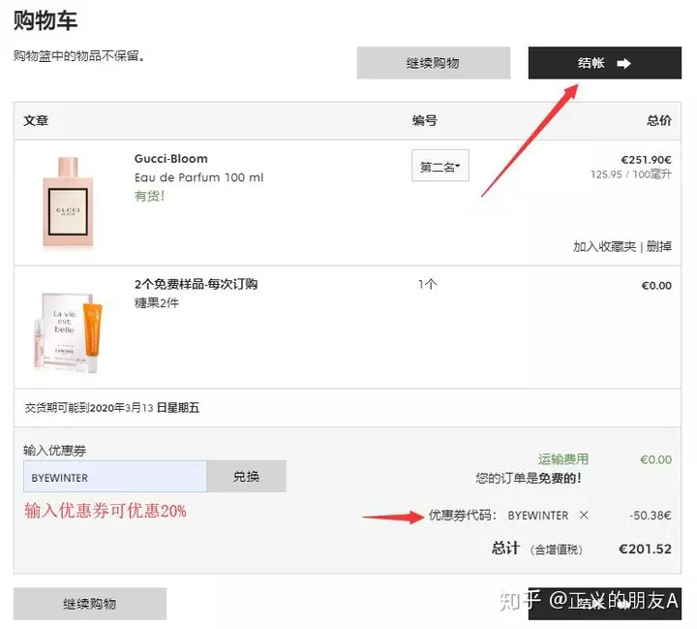Open the 第二名 quantity dropdown
Image resolution: width=697 pixels, height=629 pixels.
click(440, 166)
